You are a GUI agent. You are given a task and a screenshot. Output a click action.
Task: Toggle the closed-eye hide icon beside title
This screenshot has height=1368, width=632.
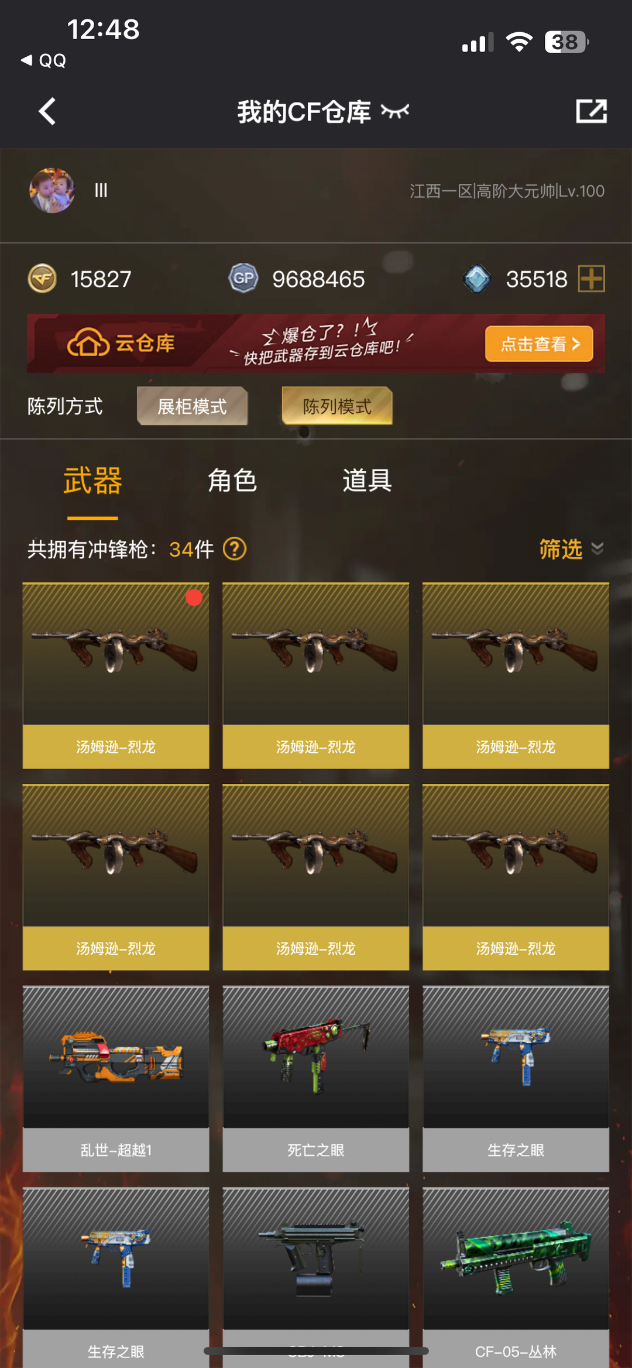click(395, 111)
